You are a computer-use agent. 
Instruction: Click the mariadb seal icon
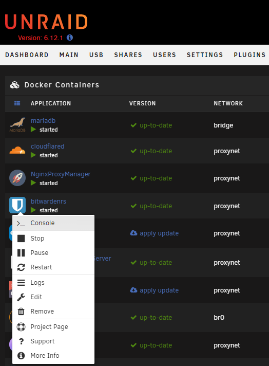[17, 124]
